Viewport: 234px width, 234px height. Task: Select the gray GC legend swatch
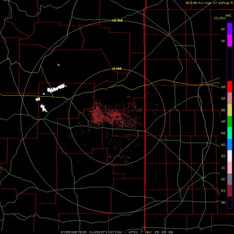[230, 179]
